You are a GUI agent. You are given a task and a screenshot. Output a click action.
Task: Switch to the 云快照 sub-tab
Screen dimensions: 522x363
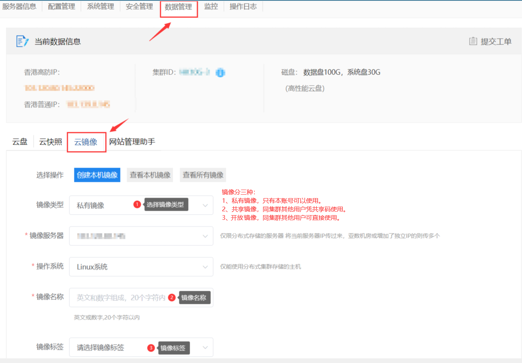tap(50, 142)
